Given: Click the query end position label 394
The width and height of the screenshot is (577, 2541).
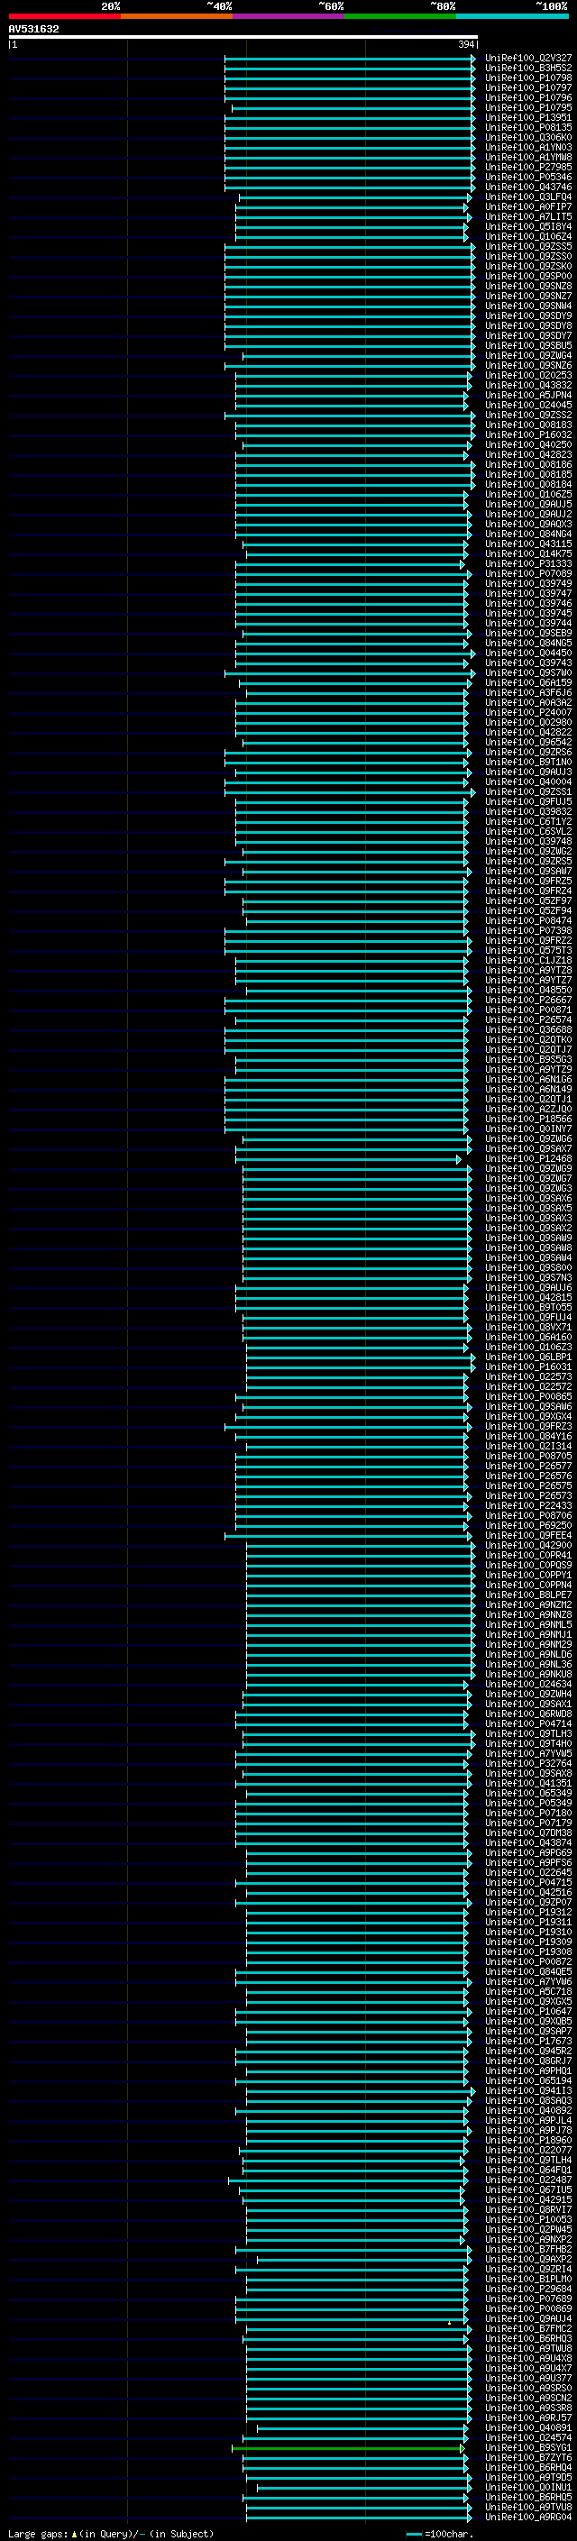Looking at the screenshot, I should pyautogui.click(x=466, y=44).
